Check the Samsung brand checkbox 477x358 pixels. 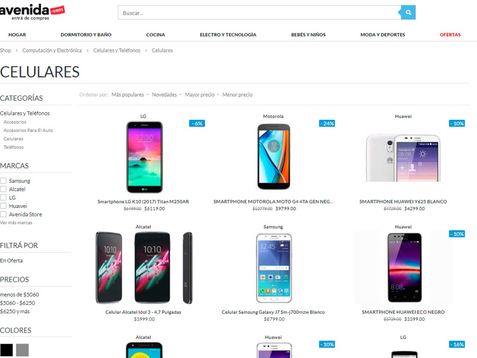coord(3,181)
